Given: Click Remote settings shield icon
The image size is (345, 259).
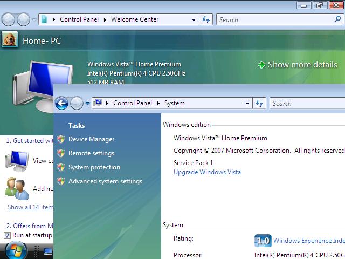Looking at the screenshot, I should (x=61, y=153).
